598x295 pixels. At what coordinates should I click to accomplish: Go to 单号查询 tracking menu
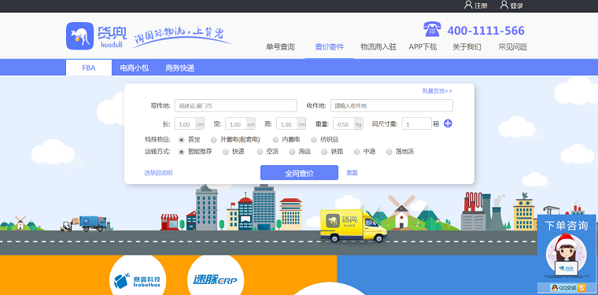point(280,47)
